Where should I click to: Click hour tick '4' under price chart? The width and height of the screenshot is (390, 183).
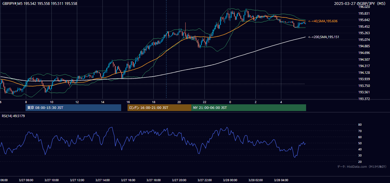pyautogui.click(x=281, y=102)
